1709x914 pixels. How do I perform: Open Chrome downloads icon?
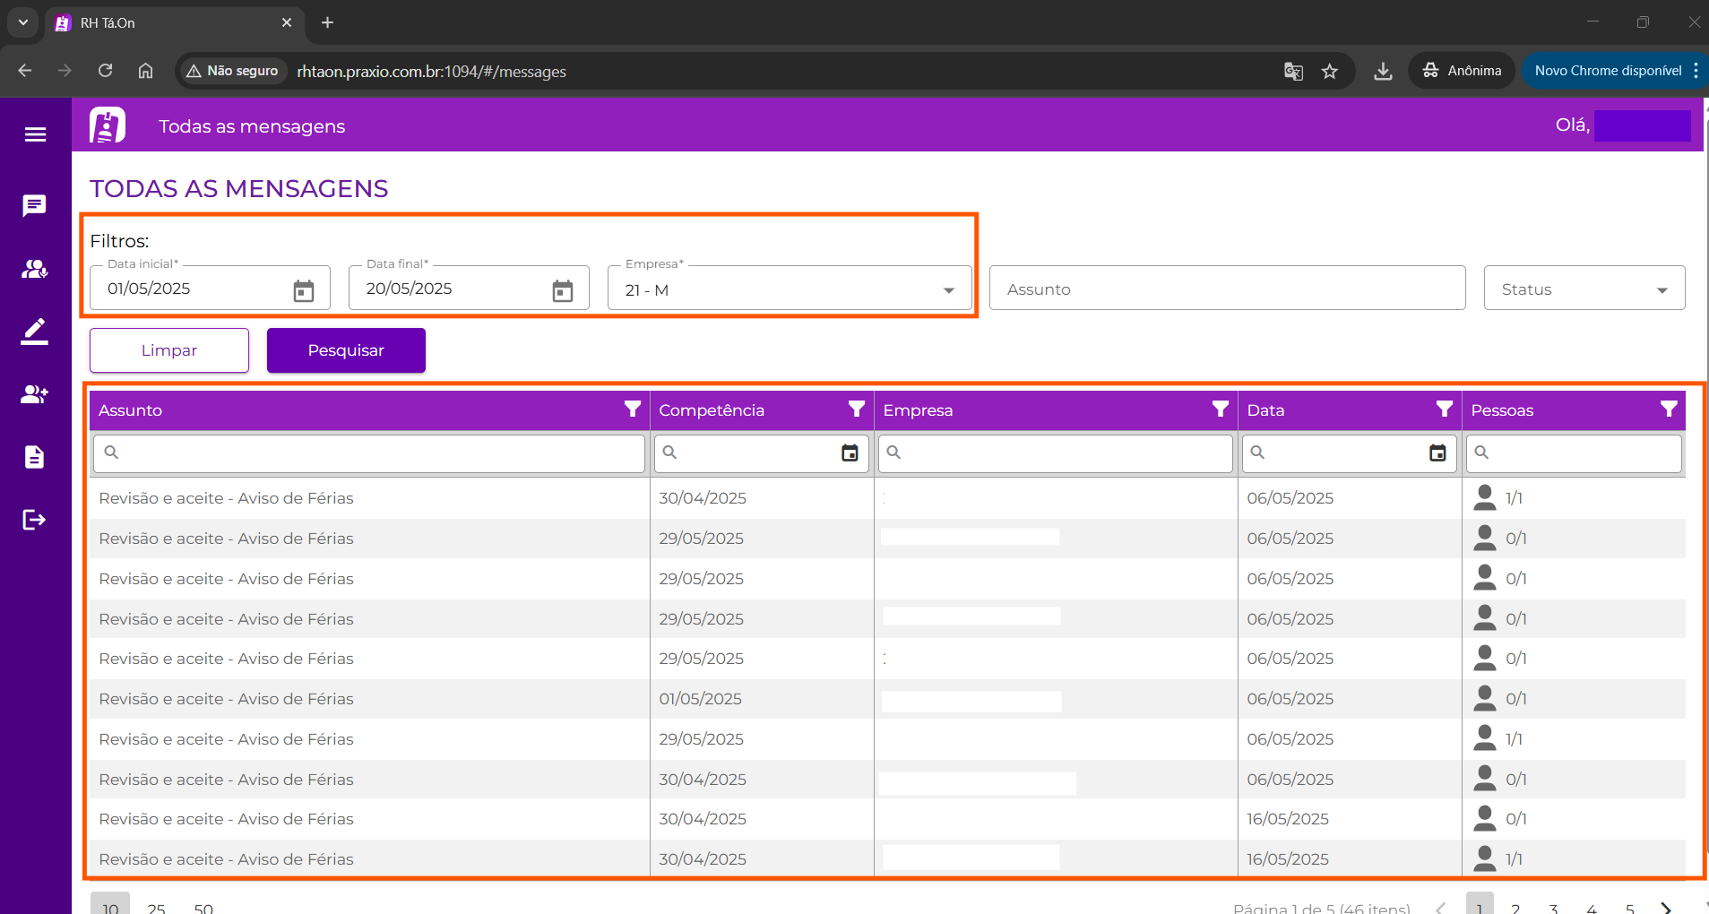(x=1383, y=72)
